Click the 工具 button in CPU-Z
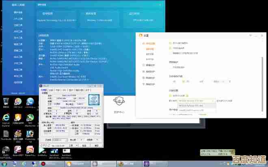268x167 pixels. pyautogui.click(x=71, y=146)
